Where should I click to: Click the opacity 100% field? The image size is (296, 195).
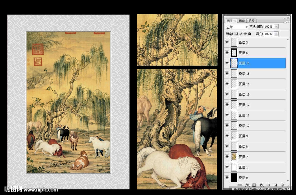pos(269,27)
